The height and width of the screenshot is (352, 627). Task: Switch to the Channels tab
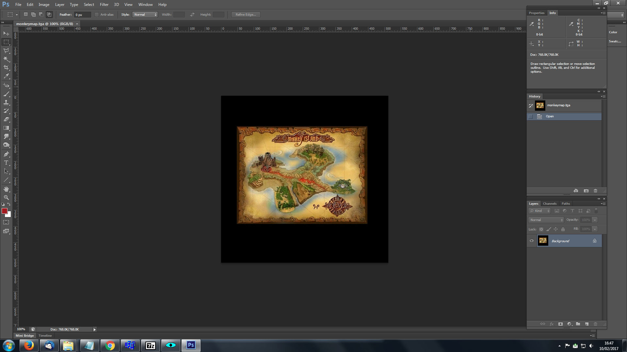click(550, 204)
